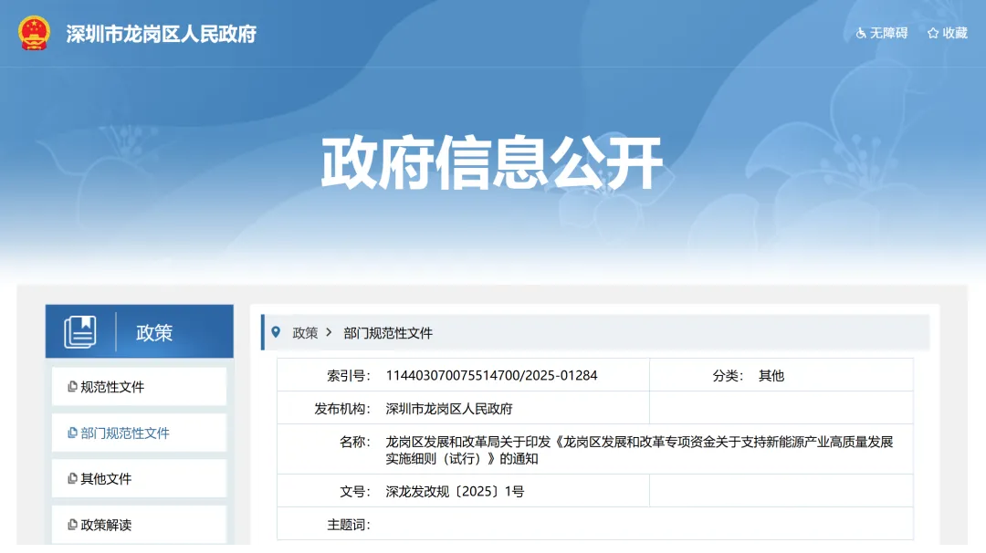Click the document icon beside 规范性文件
986x553 pixels.
72,387
